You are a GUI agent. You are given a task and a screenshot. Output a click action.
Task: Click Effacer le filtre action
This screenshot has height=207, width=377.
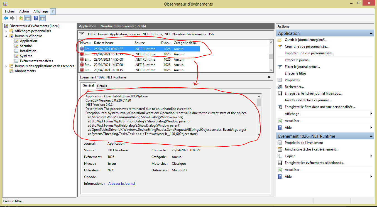(295, 73)
